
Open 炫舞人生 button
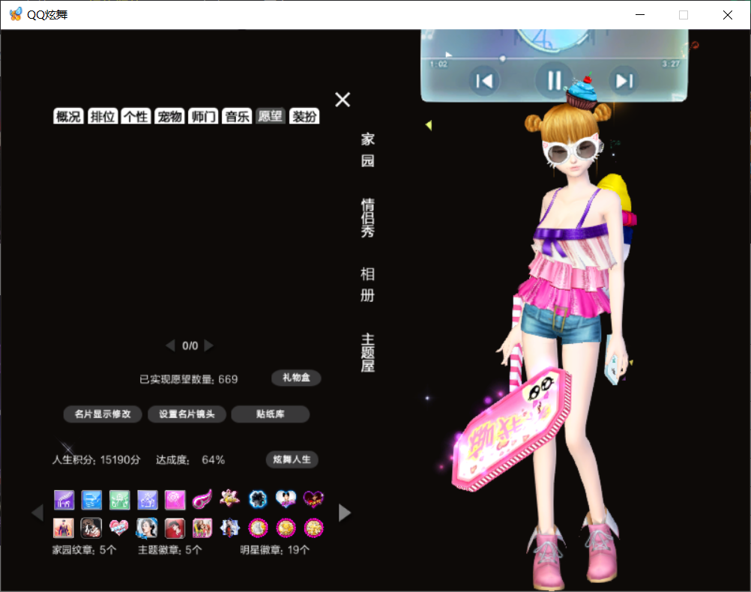[x=292, y=460]
